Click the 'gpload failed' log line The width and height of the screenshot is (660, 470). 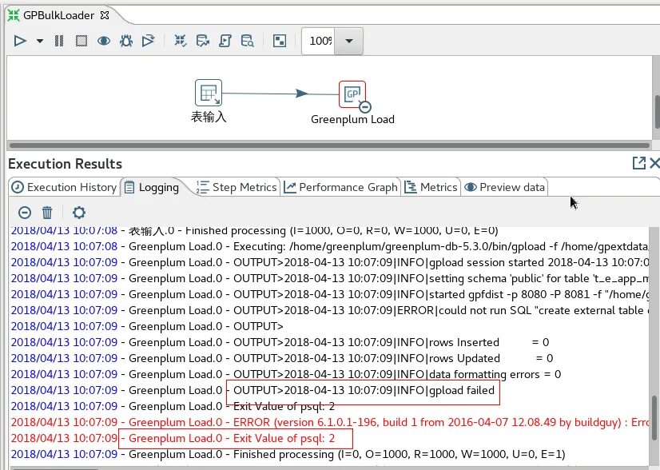coord(252,390)
